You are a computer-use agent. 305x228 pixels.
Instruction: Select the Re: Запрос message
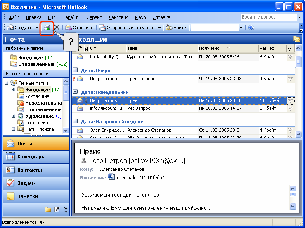[183, 108]
